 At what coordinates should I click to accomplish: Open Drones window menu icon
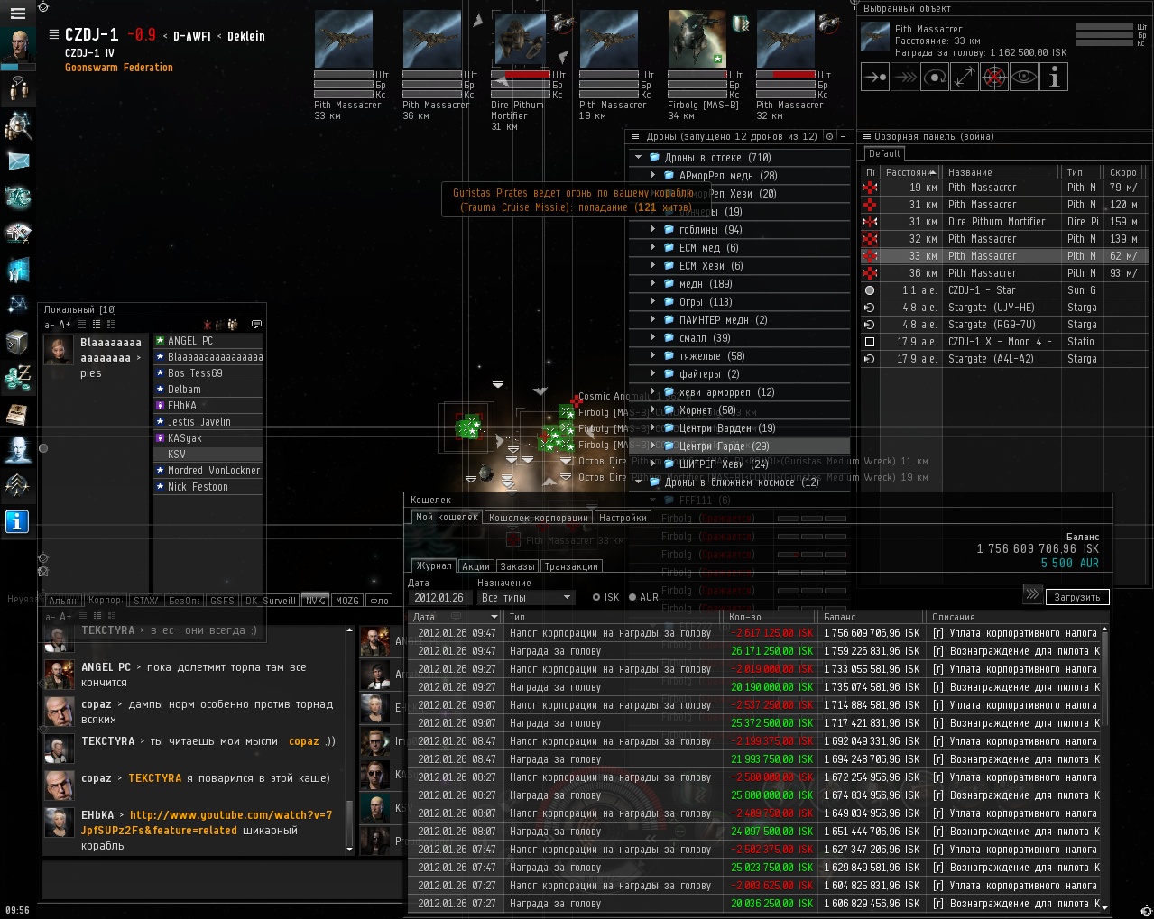click(636, 136)
